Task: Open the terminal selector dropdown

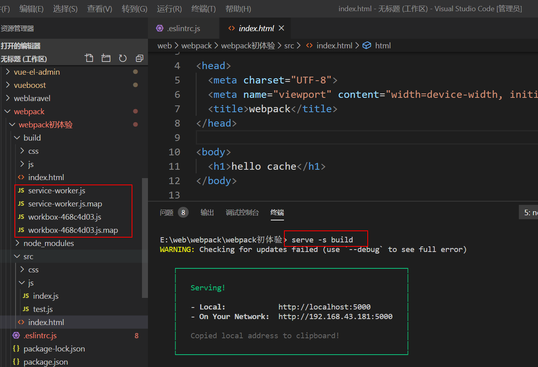Action: tap(530, 212)
